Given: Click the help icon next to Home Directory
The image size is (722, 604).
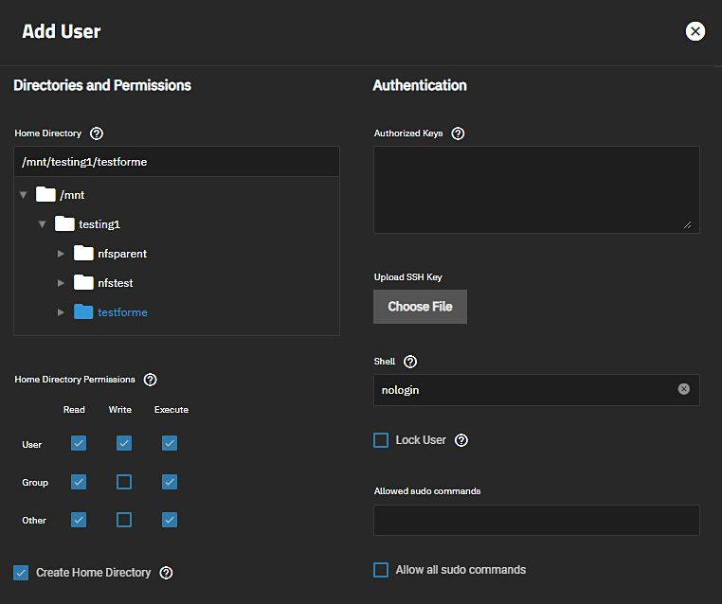Looking at the screenshot, I should pos(96,133).
